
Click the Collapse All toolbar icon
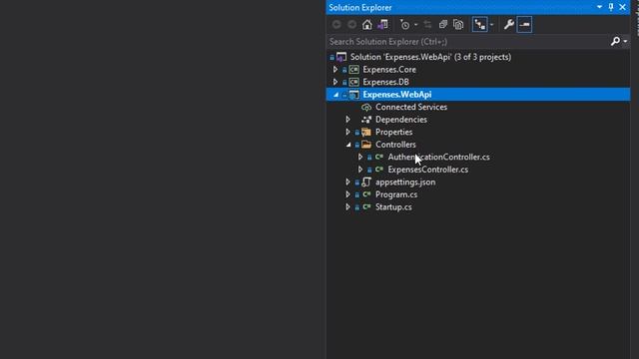[443, 25]
